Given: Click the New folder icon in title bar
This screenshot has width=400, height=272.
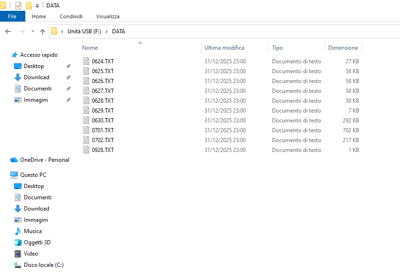Looking at the screenshot, I should [29, 5].
